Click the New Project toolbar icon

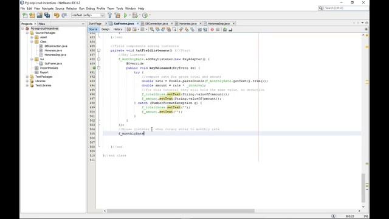click(32, 15)
